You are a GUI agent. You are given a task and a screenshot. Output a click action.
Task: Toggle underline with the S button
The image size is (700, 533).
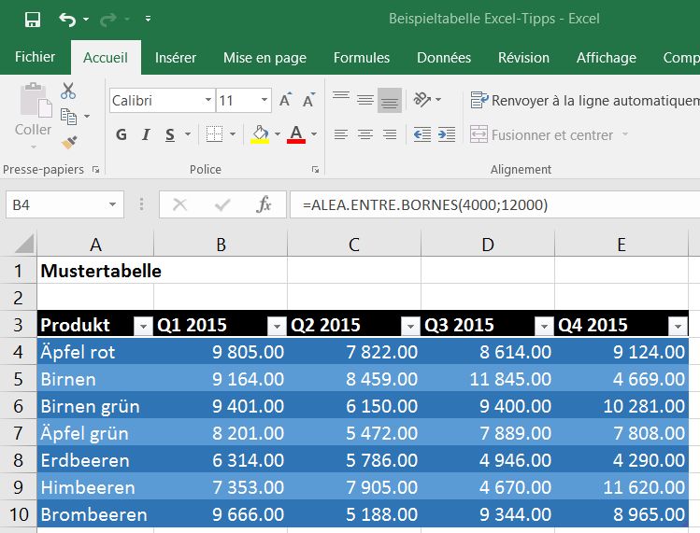click(170, 134)
